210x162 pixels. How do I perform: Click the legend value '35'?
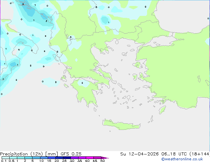point(79,161)
